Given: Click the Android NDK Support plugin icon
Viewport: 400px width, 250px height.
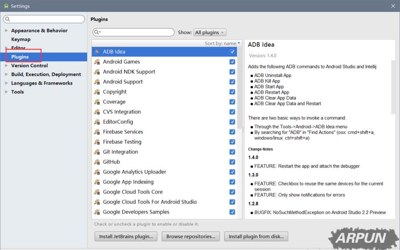Looking at the screenshot, I should (97, 72).
